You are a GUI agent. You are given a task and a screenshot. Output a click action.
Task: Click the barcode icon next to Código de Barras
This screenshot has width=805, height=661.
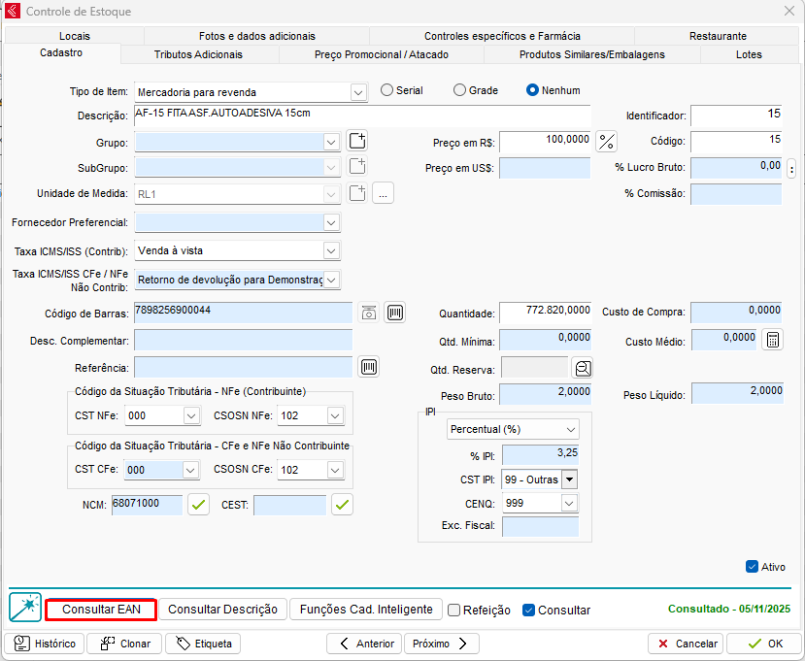tap(395, 313)
